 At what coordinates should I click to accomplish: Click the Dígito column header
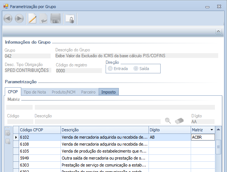170,130
